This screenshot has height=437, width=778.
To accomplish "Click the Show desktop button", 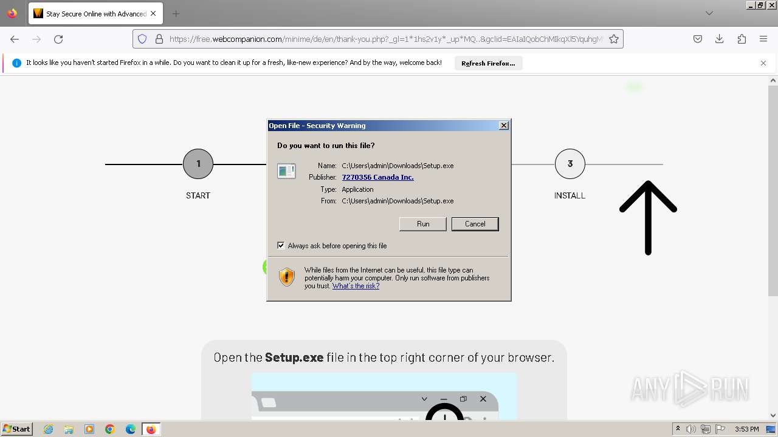I will tap(771, 429).
